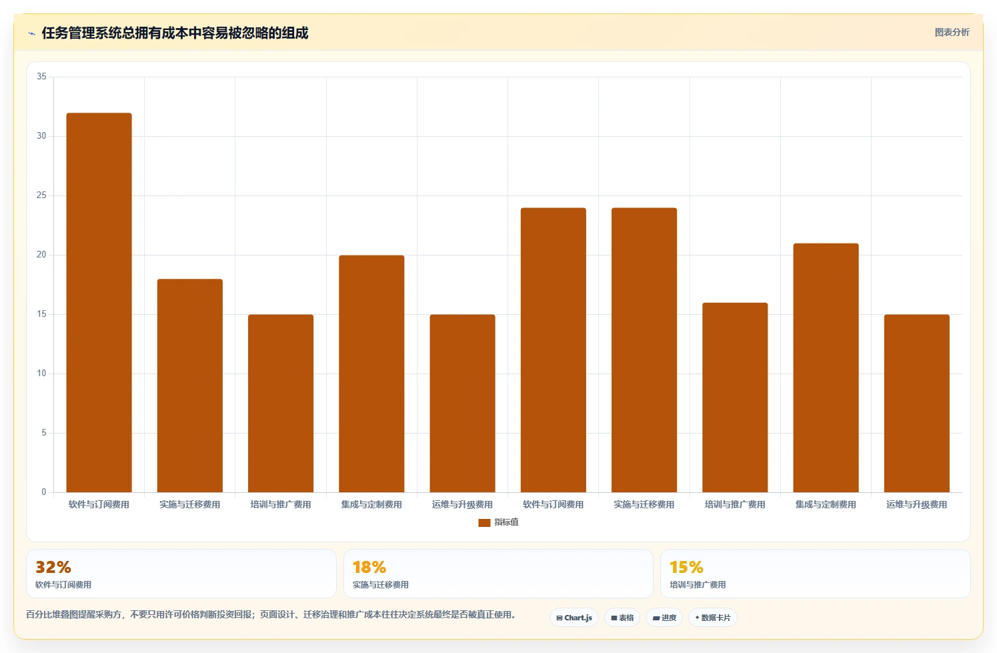Click the 实施与迁移费用 bar valued 18
This screenshot has width=997, height=653.
(190, 386)
